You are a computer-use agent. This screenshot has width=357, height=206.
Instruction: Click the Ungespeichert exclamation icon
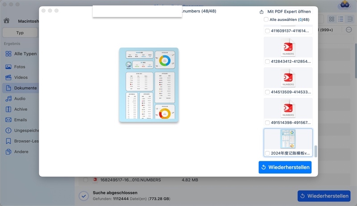click(x=8, y=130)
